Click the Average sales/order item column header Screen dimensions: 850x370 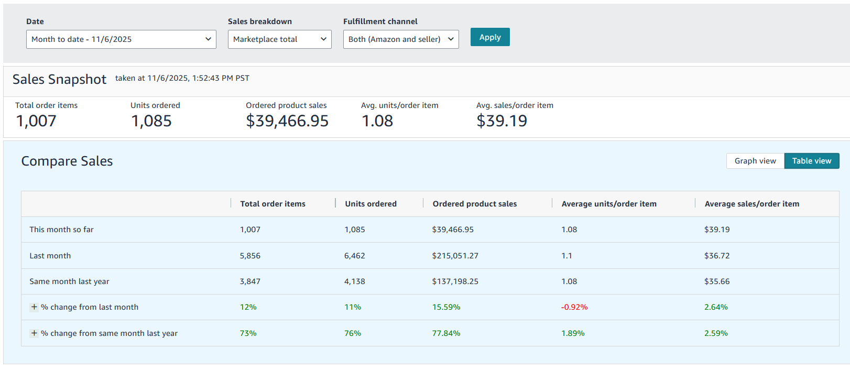pyautogui.click(x=751, y=204)
